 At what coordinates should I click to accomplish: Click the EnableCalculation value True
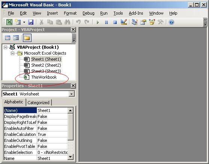(x=52, y=134)
